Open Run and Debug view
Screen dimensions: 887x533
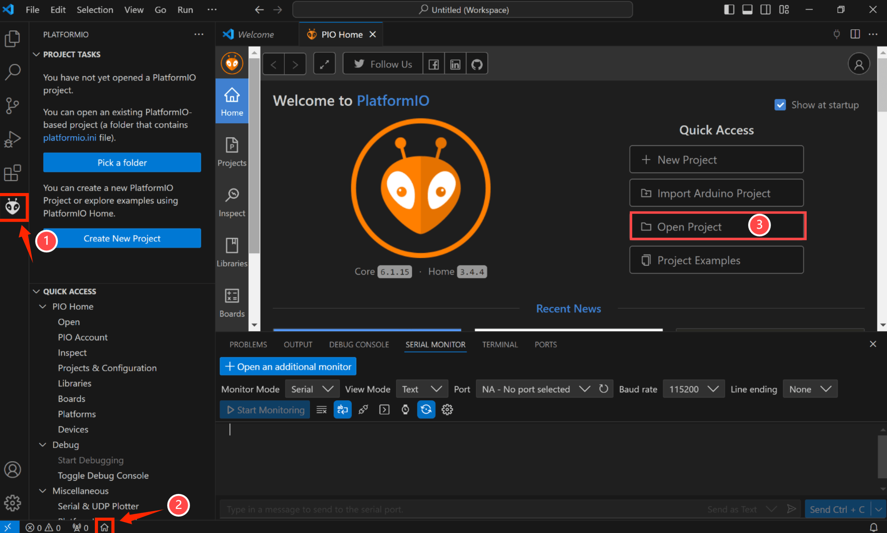click(13, 139)
